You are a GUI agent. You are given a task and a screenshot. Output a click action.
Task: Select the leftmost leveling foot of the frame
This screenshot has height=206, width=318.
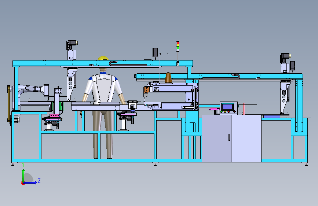point(13,165)
